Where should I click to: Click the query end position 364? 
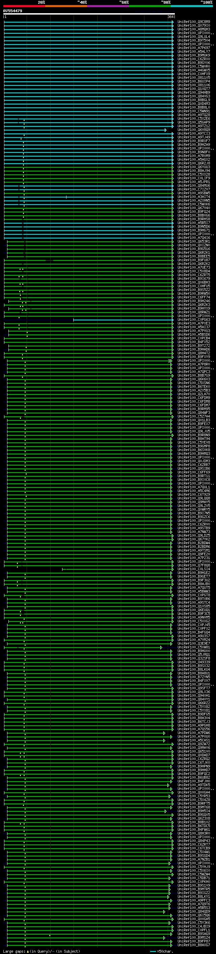(170, 17)
